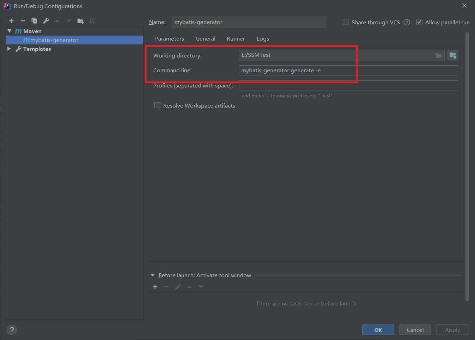Click into the Command line field
The width and height of the screenshot is (475, 340).
point(348,70)
